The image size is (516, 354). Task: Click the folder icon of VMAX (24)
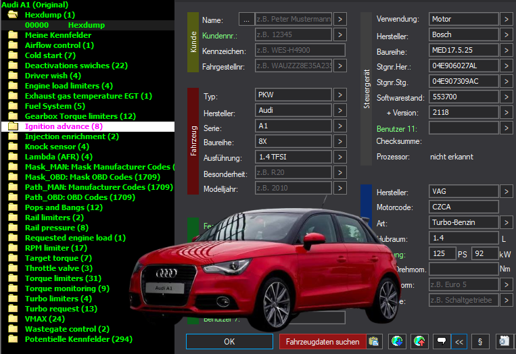13,319
